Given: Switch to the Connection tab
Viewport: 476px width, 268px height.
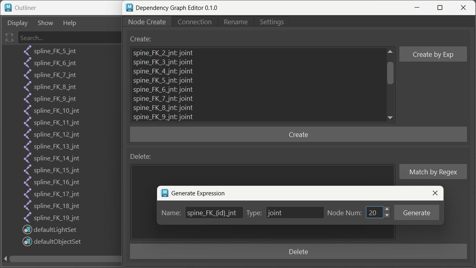Looking at the screenshot, I should (x=195, y=22).
